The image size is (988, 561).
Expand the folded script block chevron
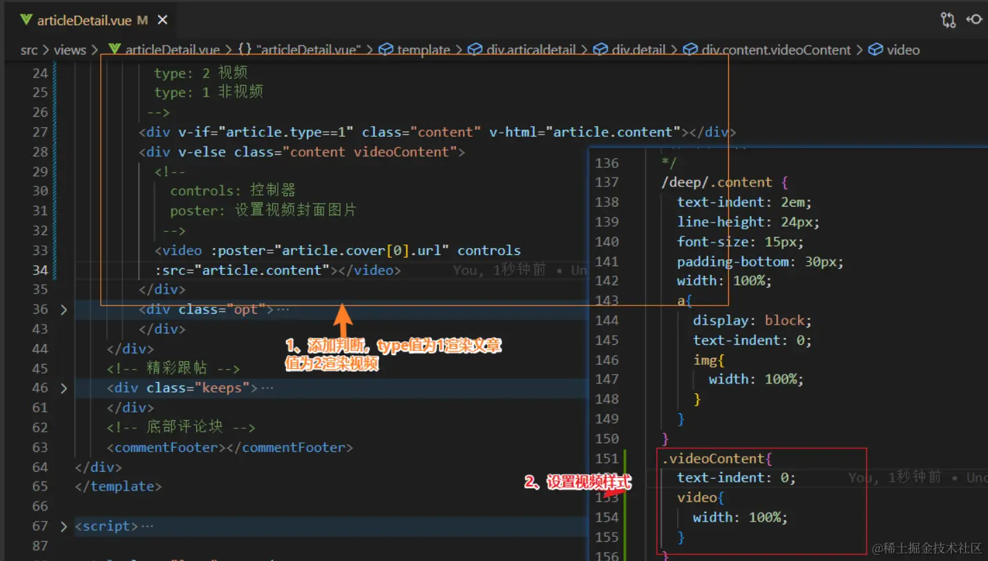(64, 526)
